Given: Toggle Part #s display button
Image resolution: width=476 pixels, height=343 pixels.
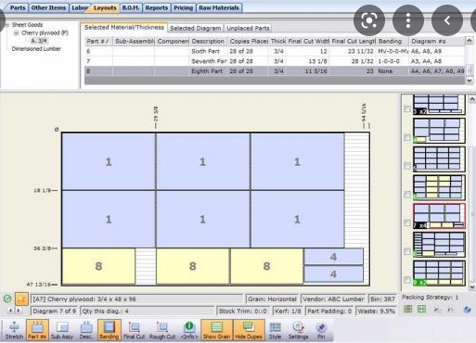Looking at the screenshot, I should pyautogui.click(x=37, y=330).
